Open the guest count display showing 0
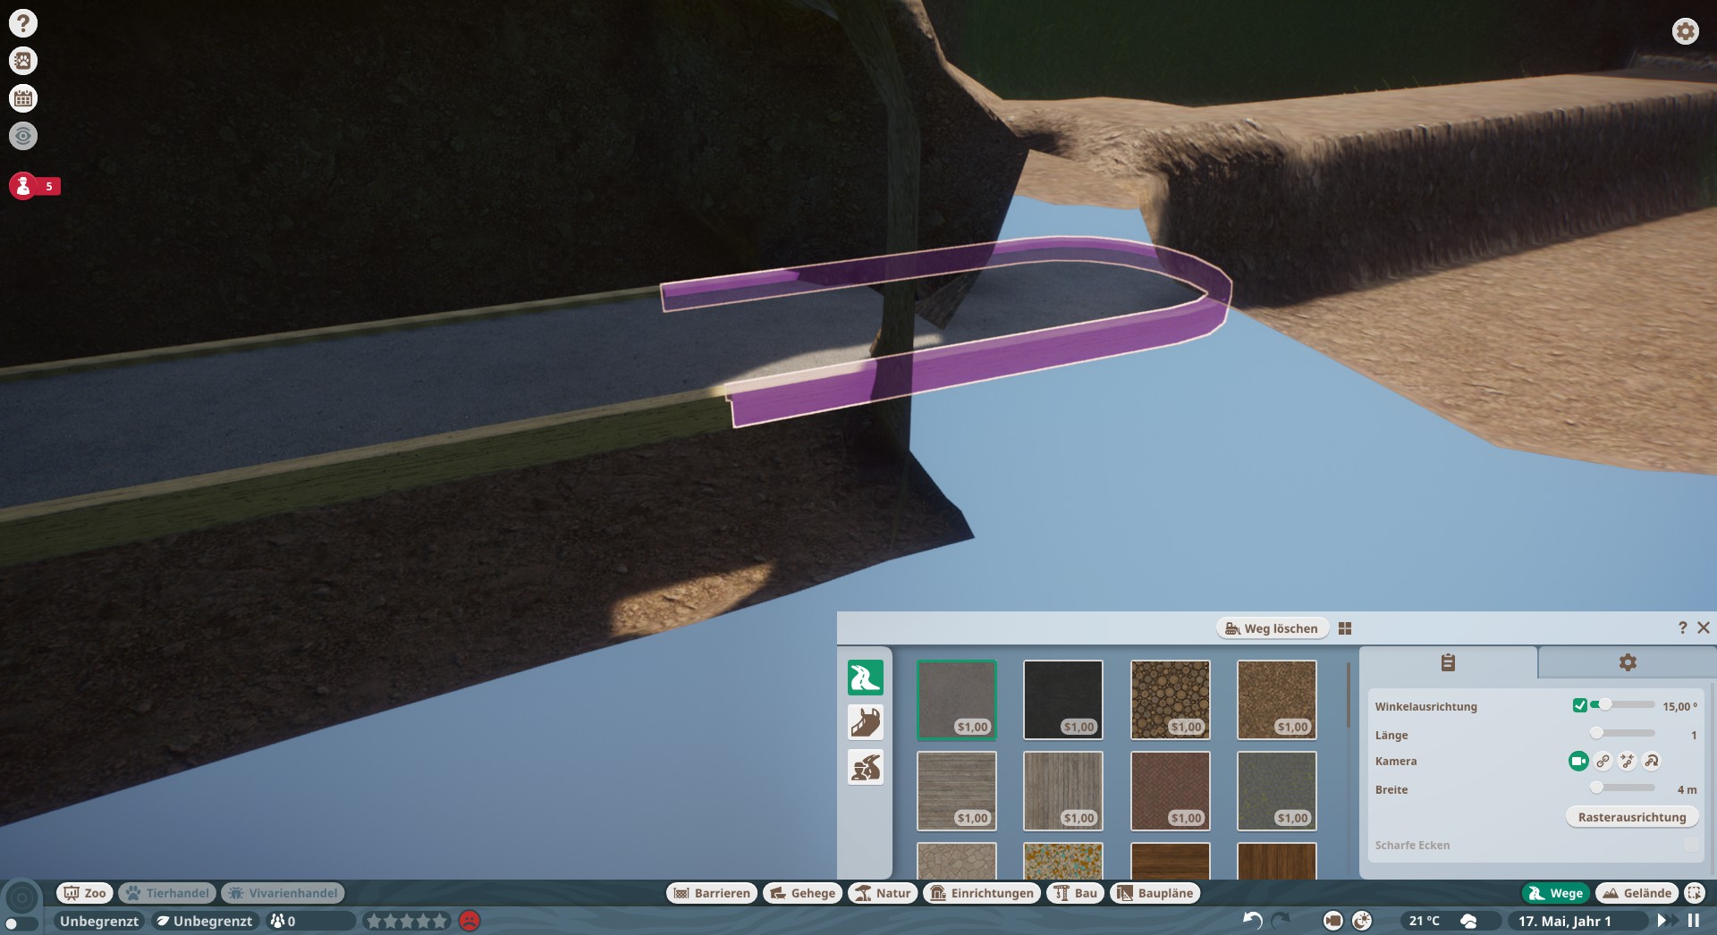 [x=309, y=921]
